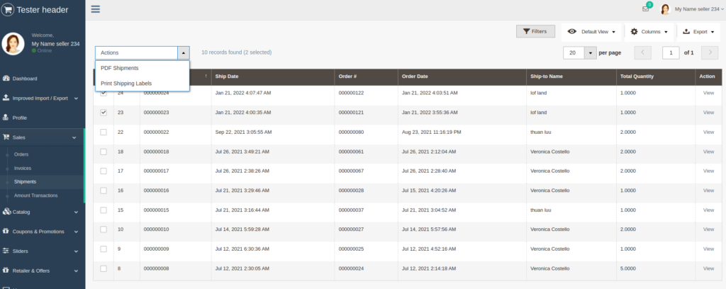Screen dimensions: 726x289
Task: View shipment 000000022 details
Action: (708, 132)
